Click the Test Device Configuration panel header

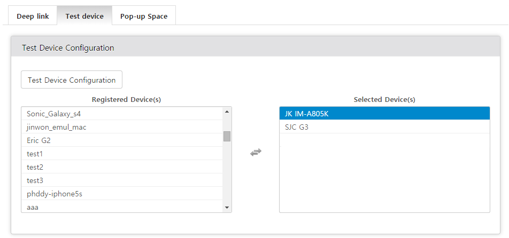256,48
